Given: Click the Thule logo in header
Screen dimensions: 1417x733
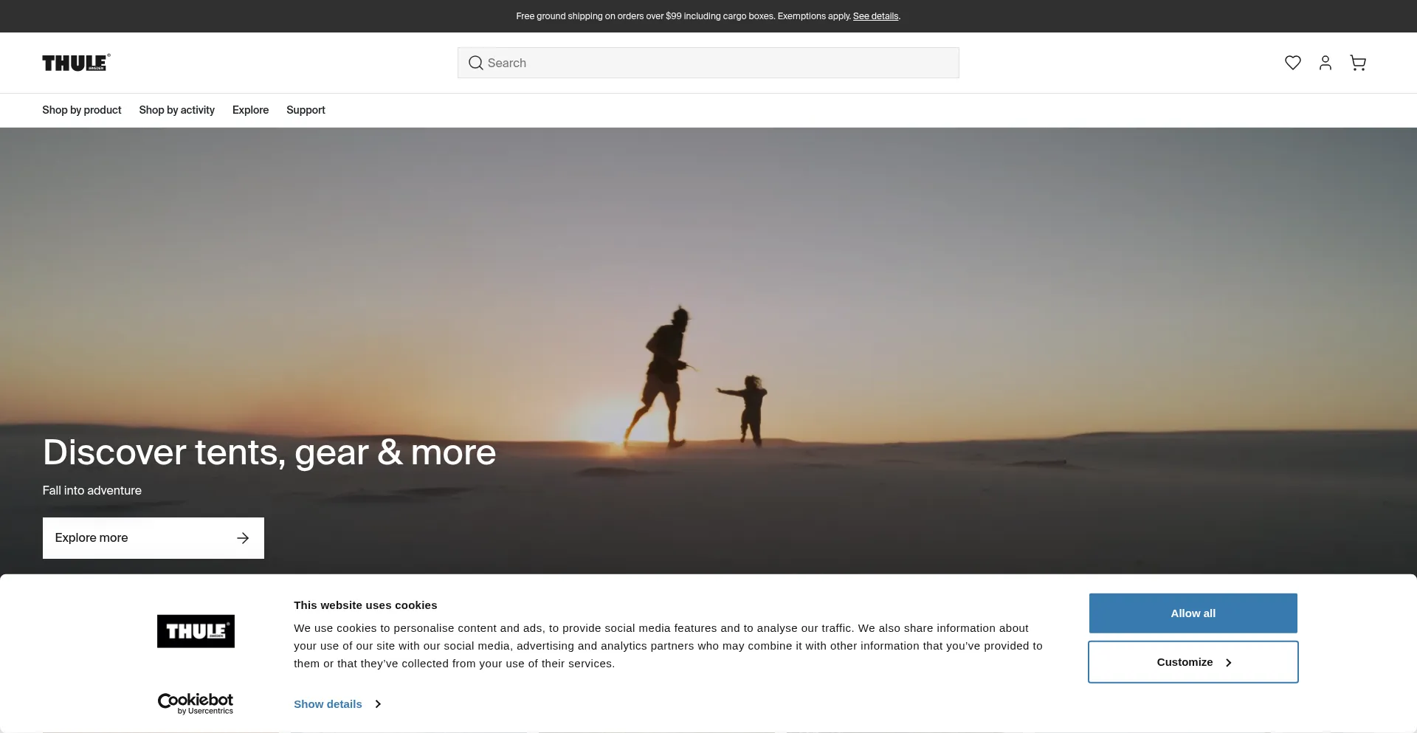Looking at the screenshot, I should [x=76, y=63].
